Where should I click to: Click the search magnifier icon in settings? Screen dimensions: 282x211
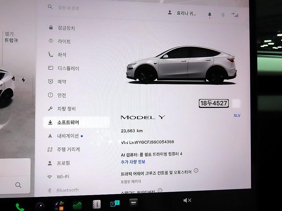click(50, 7)
